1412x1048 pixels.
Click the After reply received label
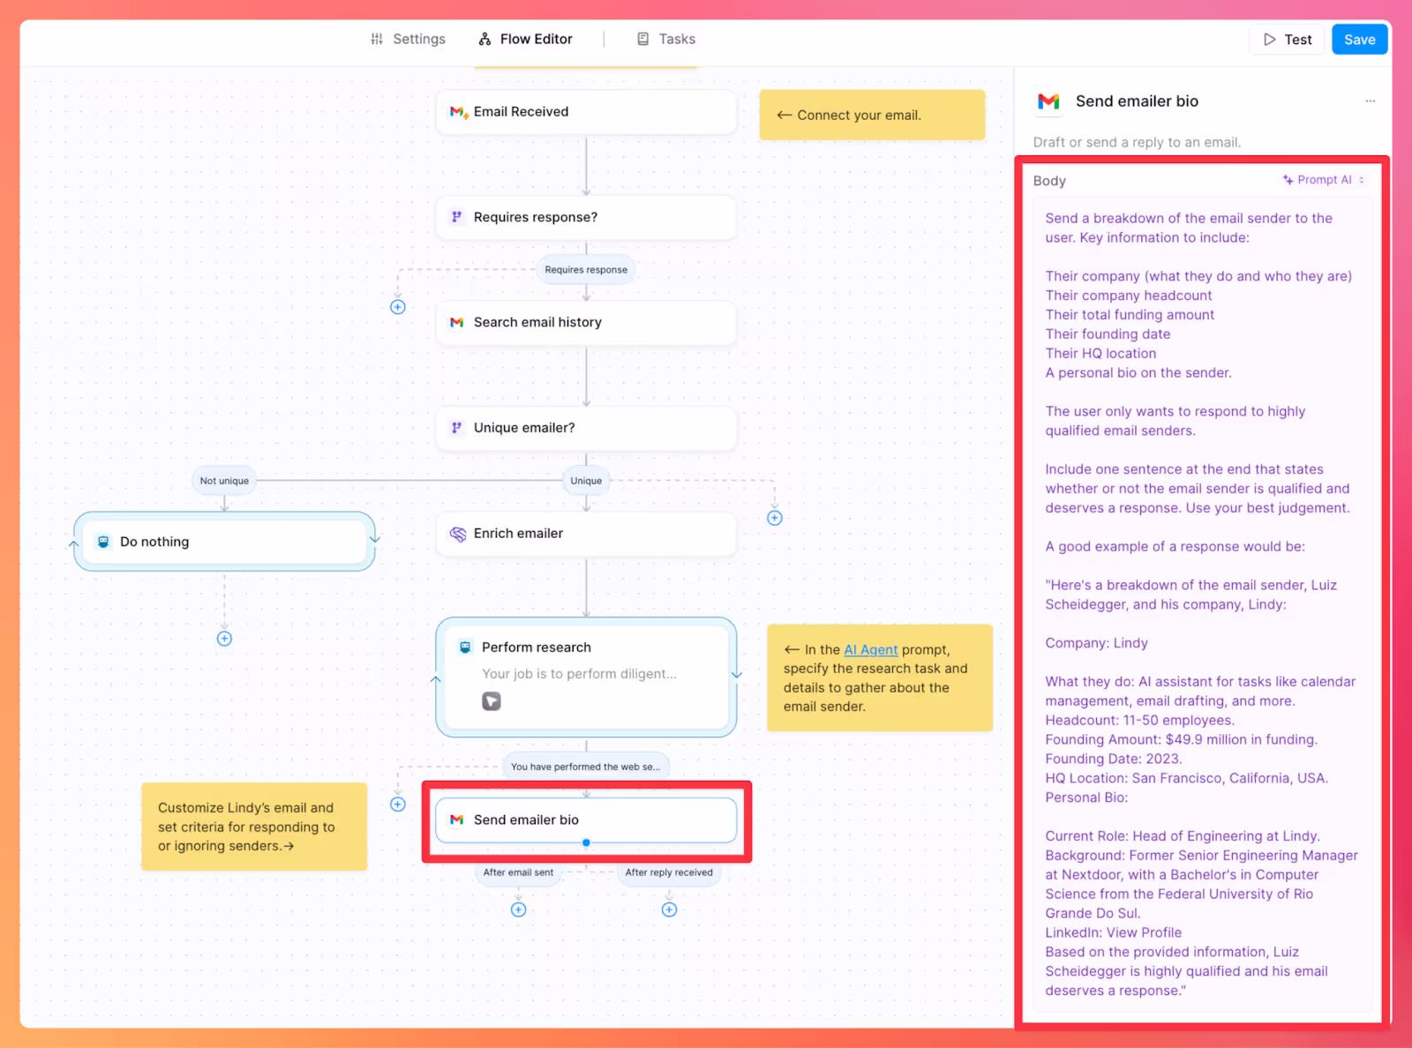tap(669, 872)
